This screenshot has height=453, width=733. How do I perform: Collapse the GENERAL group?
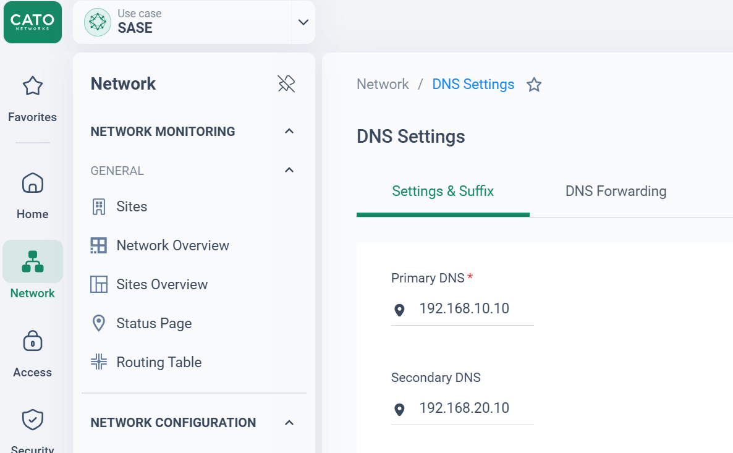(x=289, y=170)
